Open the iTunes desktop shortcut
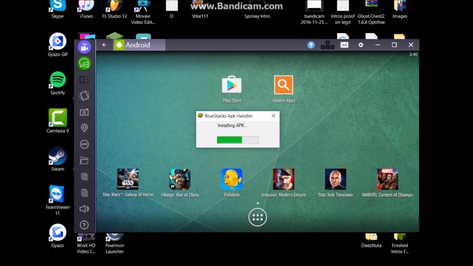 pyautogui.click(x=86, y=10)
